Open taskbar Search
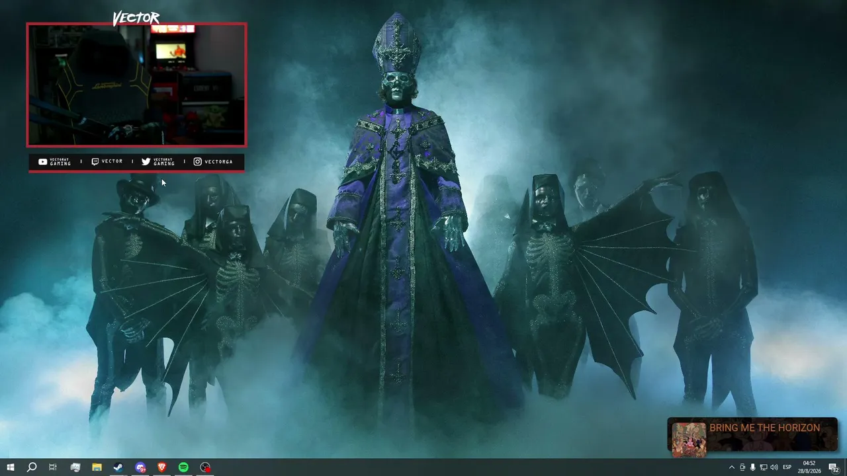Screen dimensions: 847x476 coord(31,467)
